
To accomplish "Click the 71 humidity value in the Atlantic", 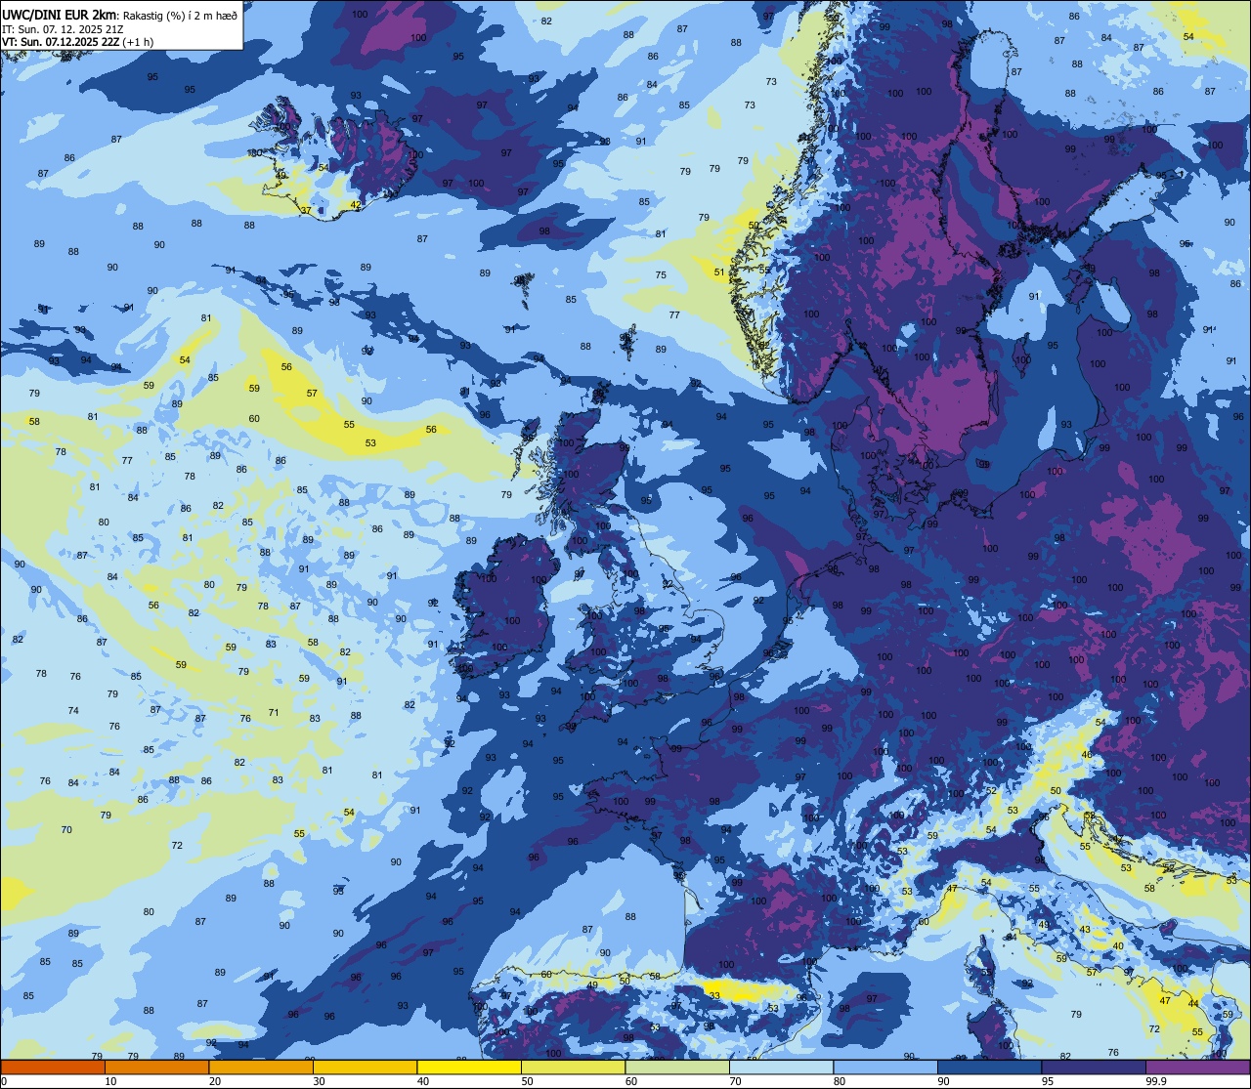I will 274,713.
